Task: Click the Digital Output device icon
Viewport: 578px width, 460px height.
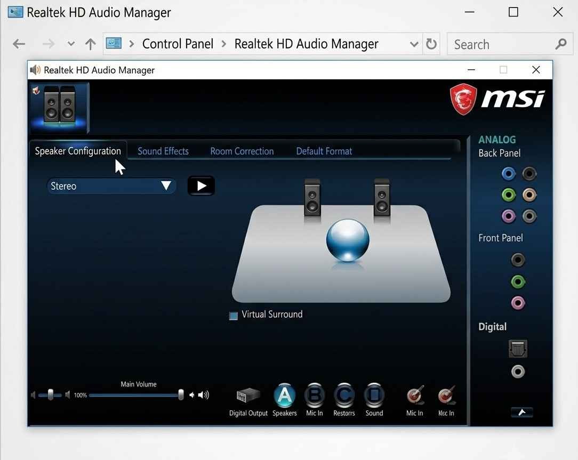Action: point(248,396)
